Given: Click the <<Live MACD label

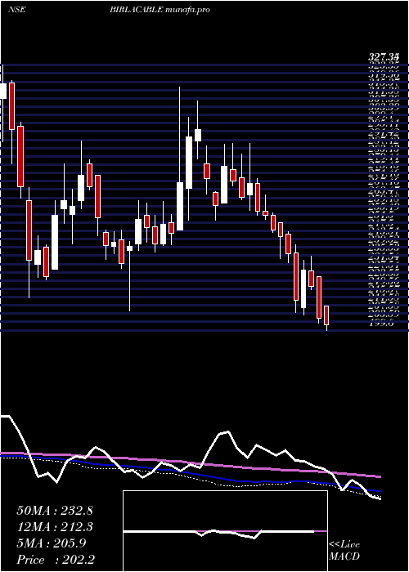Looking at the screenshot, I should coord(344,551).
